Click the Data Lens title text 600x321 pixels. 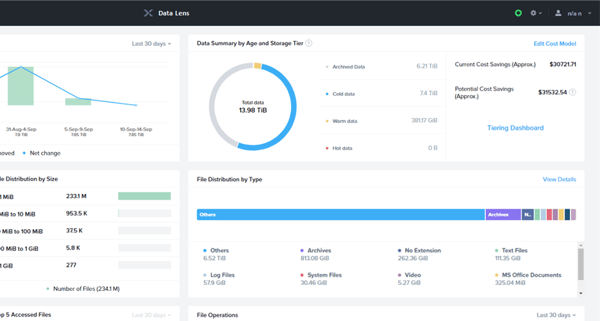point(174,13)
